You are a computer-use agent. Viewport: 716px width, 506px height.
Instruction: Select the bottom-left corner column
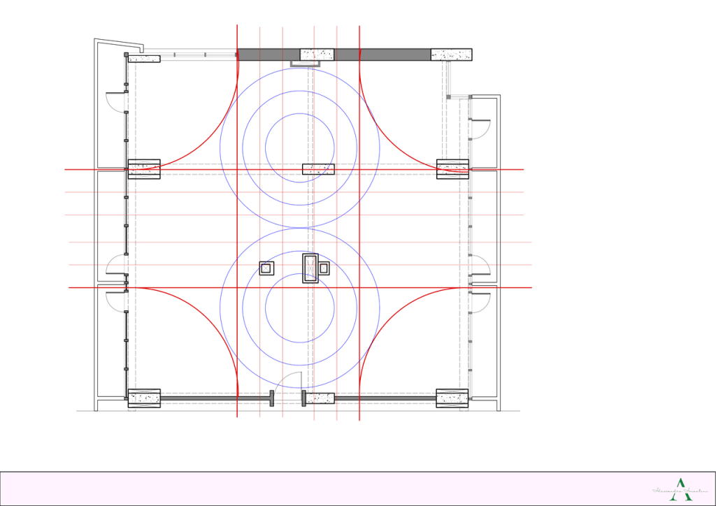[x=144, y=398]
